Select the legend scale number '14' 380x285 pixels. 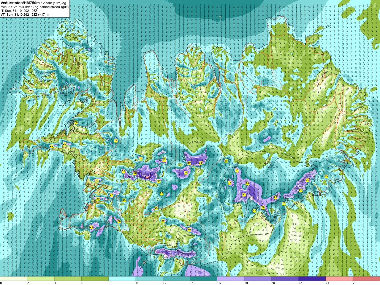[x=191, y=283]
